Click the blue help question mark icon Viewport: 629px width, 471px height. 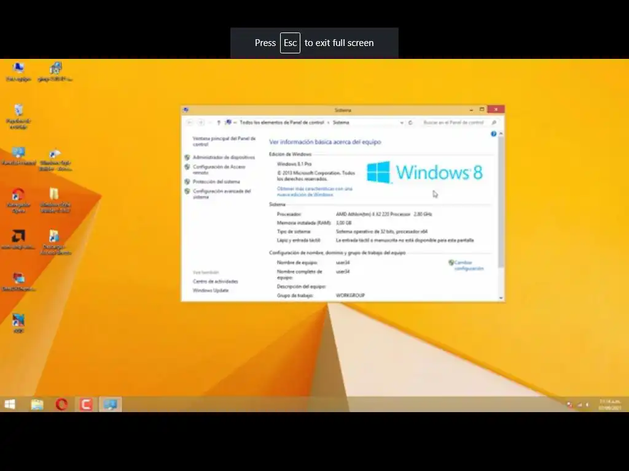point(493,134)
